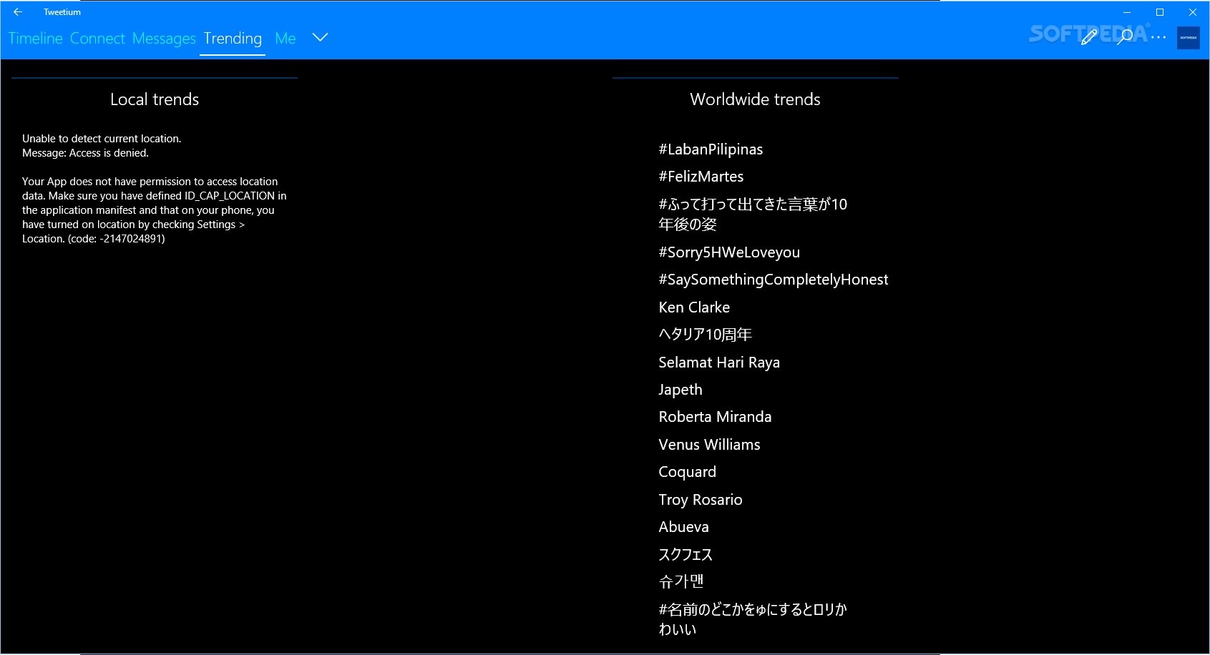Select the Abueva trend
This screenshot has height=655, width=1210.
click(683, 527)
